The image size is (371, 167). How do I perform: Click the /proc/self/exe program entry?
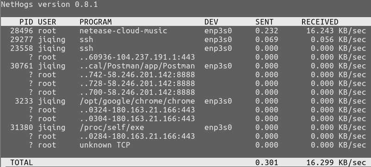tap(111, 128)
